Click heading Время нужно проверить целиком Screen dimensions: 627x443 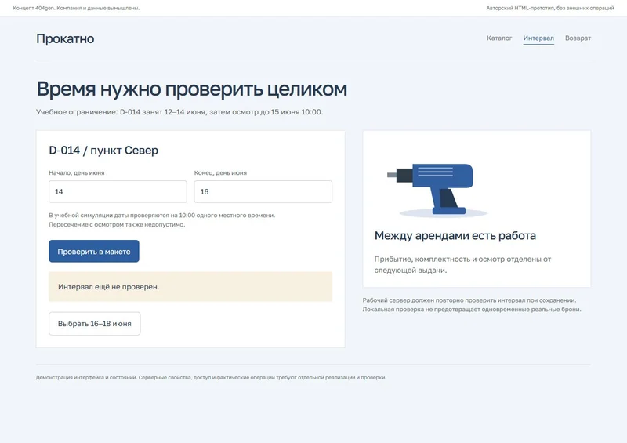pos(191,89)
